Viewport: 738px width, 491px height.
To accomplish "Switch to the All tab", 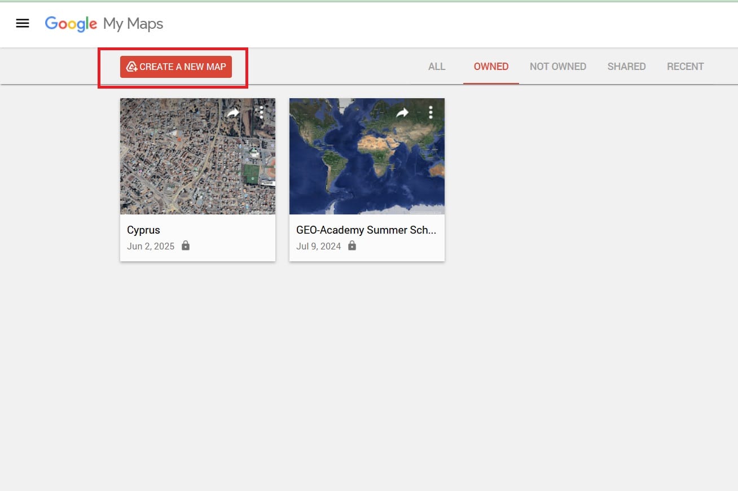I will point(437,67).
